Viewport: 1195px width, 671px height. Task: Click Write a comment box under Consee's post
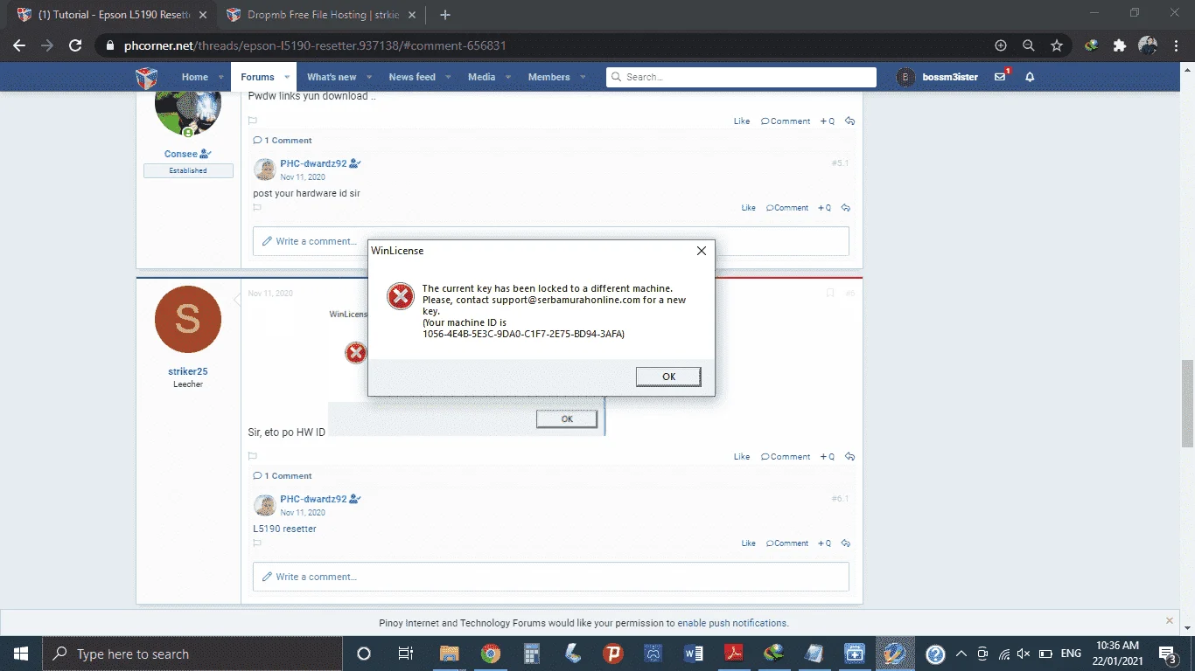[x=550, y=241]
